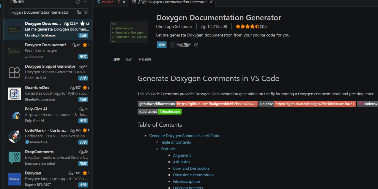Switch to the 细节 details tab
378x189 pixels.
pos(116,60)
